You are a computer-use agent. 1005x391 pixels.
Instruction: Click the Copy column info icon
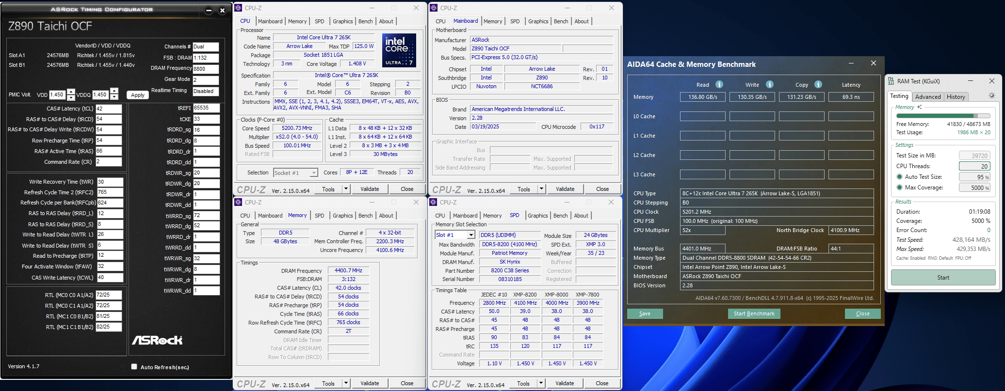pos(818,84)
